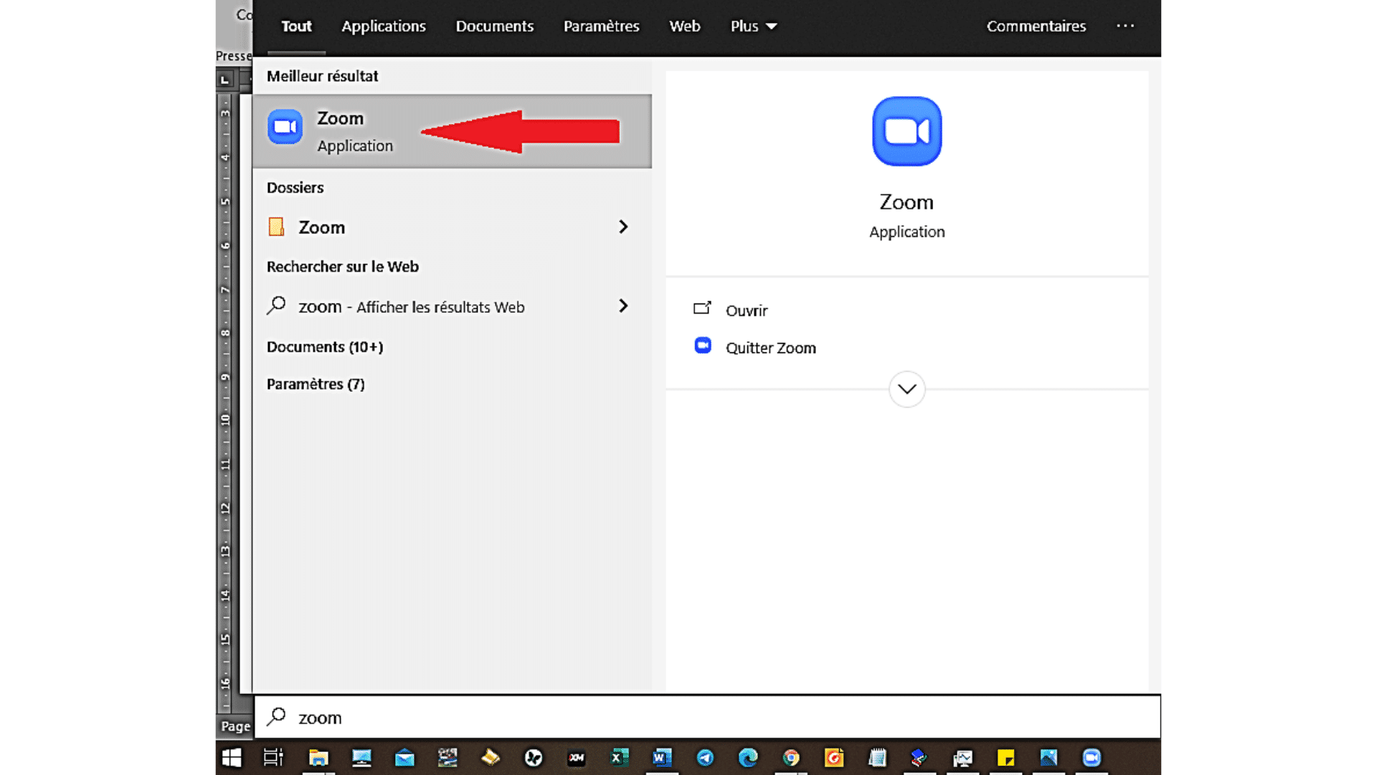Show Paramètres (7) results
This screenshot has height=775, width=1377.
[316, 384]
